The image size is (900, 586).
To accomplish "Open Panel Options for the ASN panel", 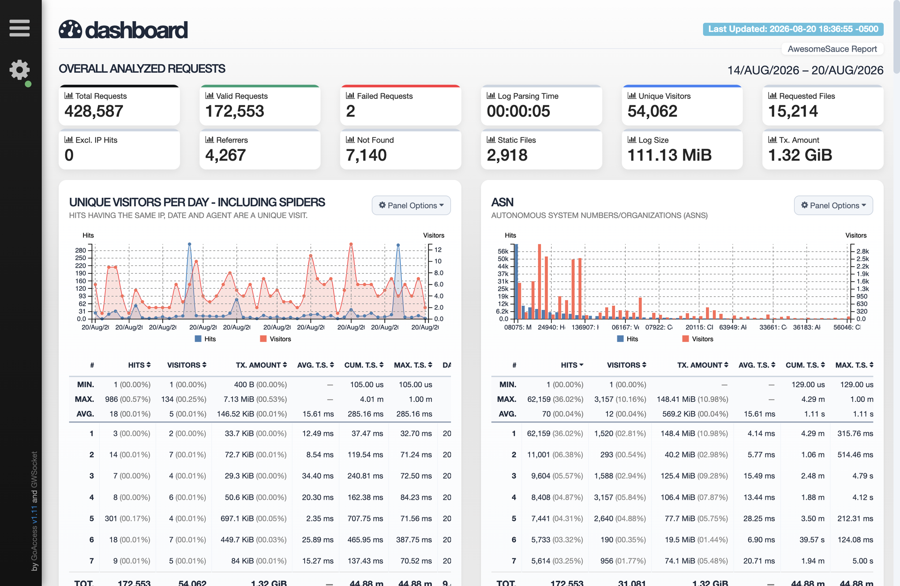I will click(833, 205).
